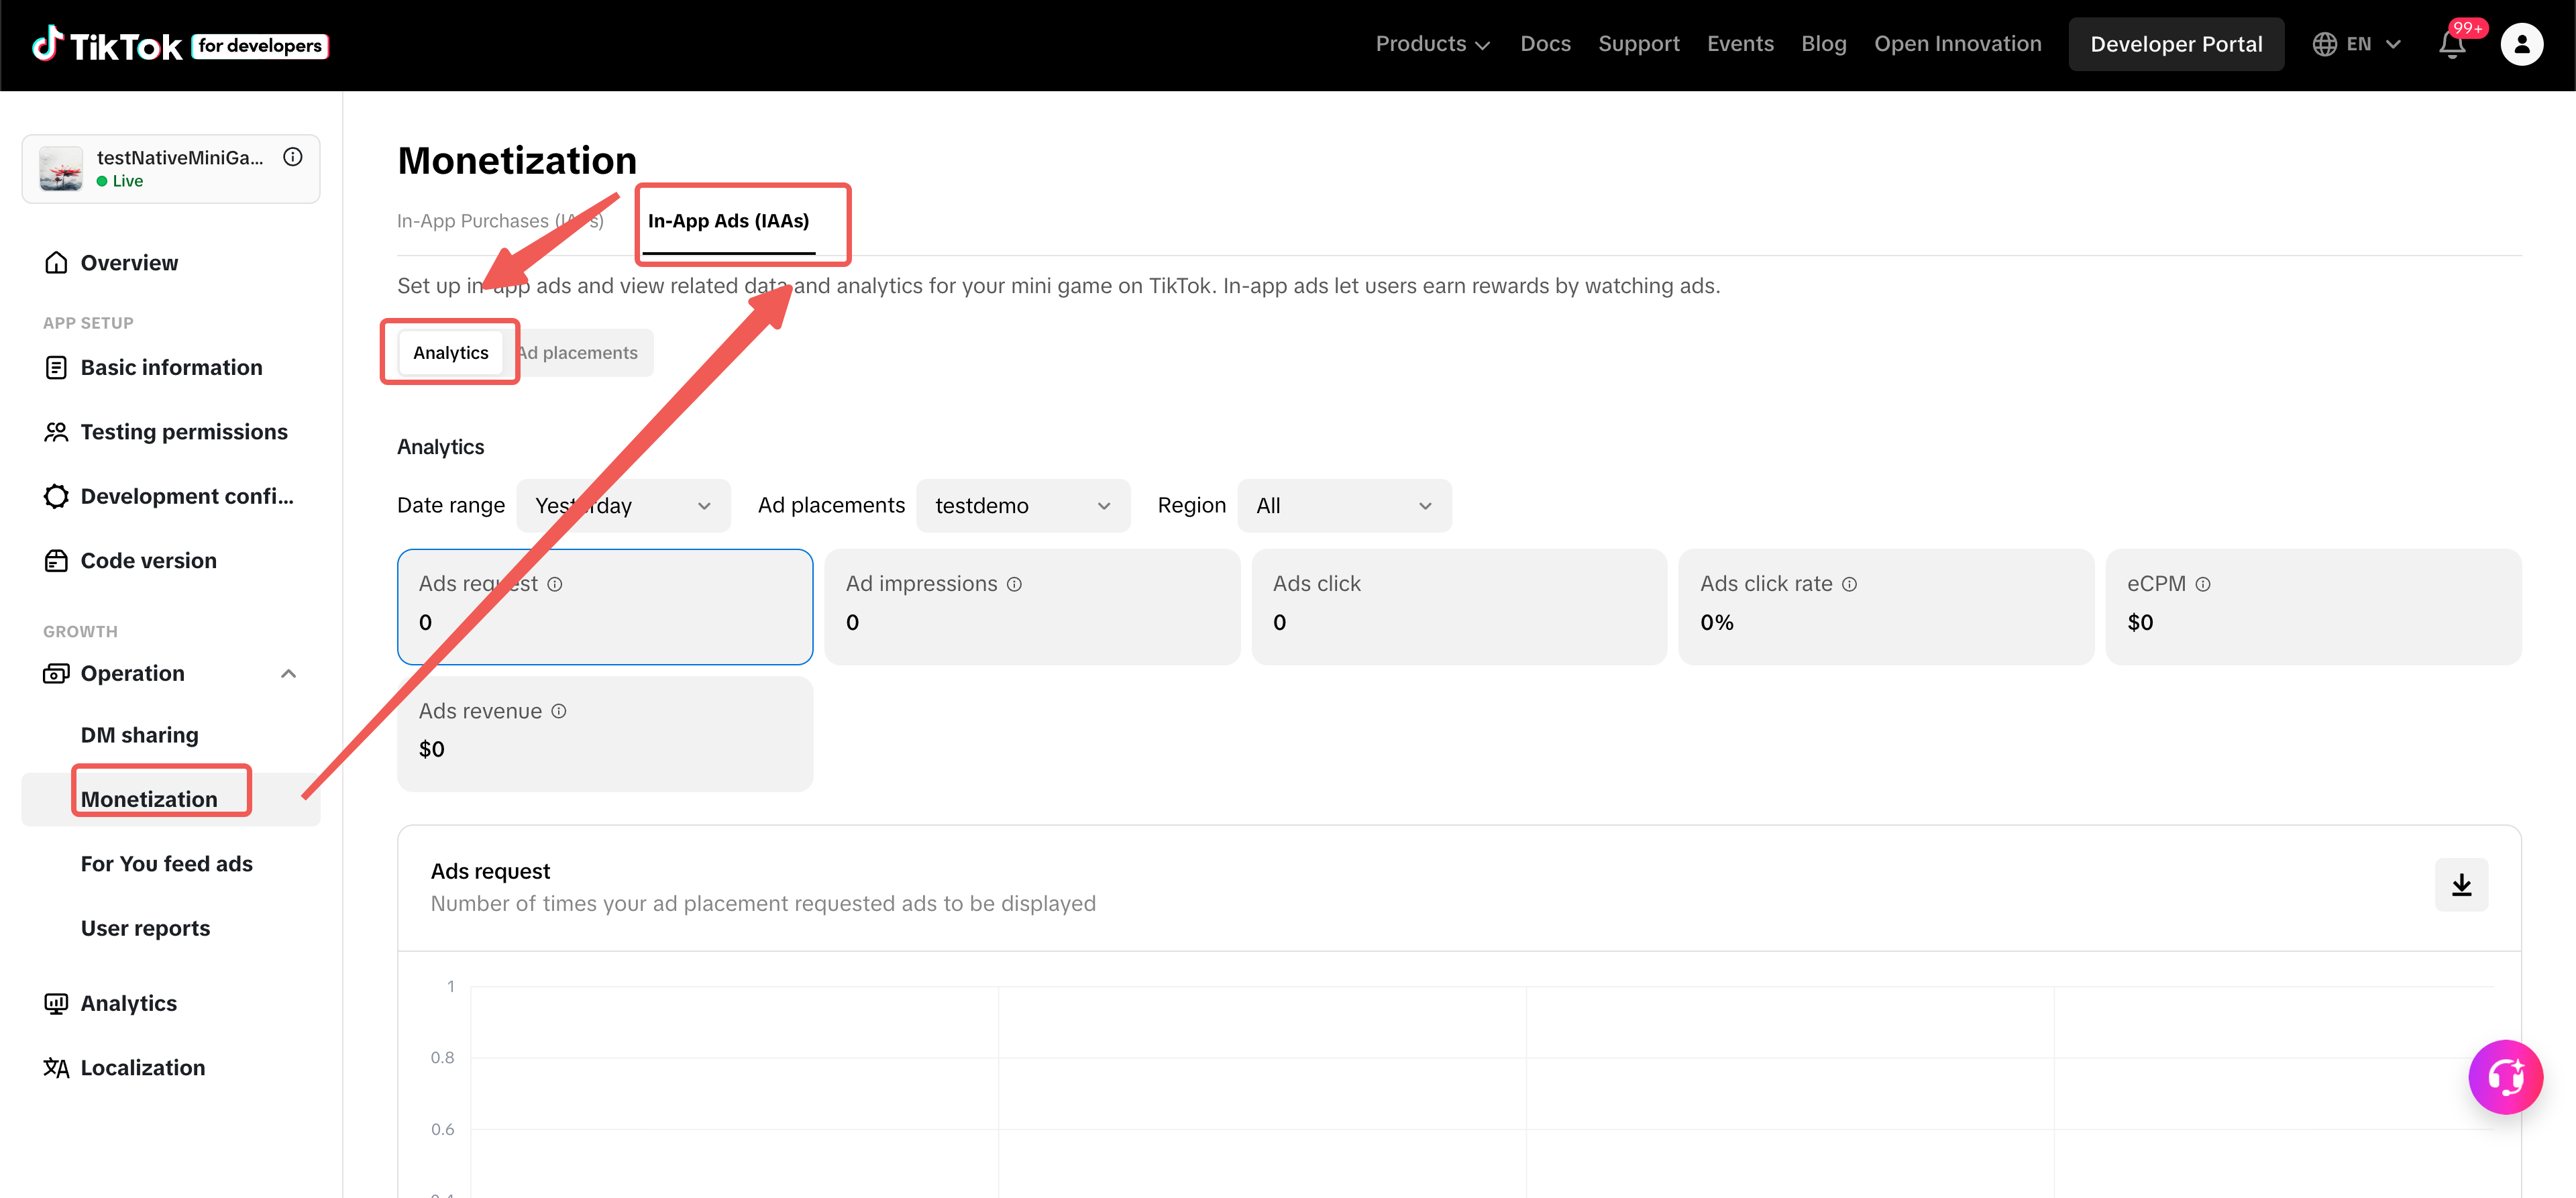Click the globe language icon

[2324, 45]
